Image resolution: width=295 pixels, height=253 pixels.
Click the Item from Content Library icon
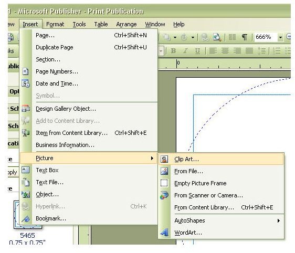pyautogui.click(x=26, y=133)
